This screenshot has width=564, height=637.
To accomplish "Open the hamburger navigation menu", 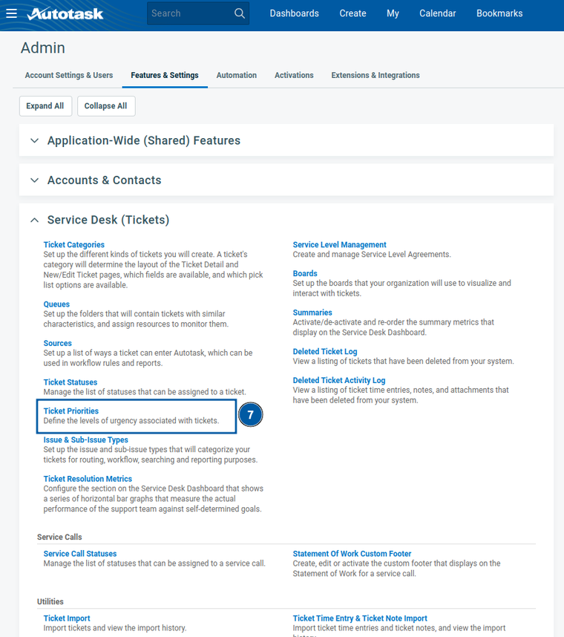I will click(x=11, y=13).
